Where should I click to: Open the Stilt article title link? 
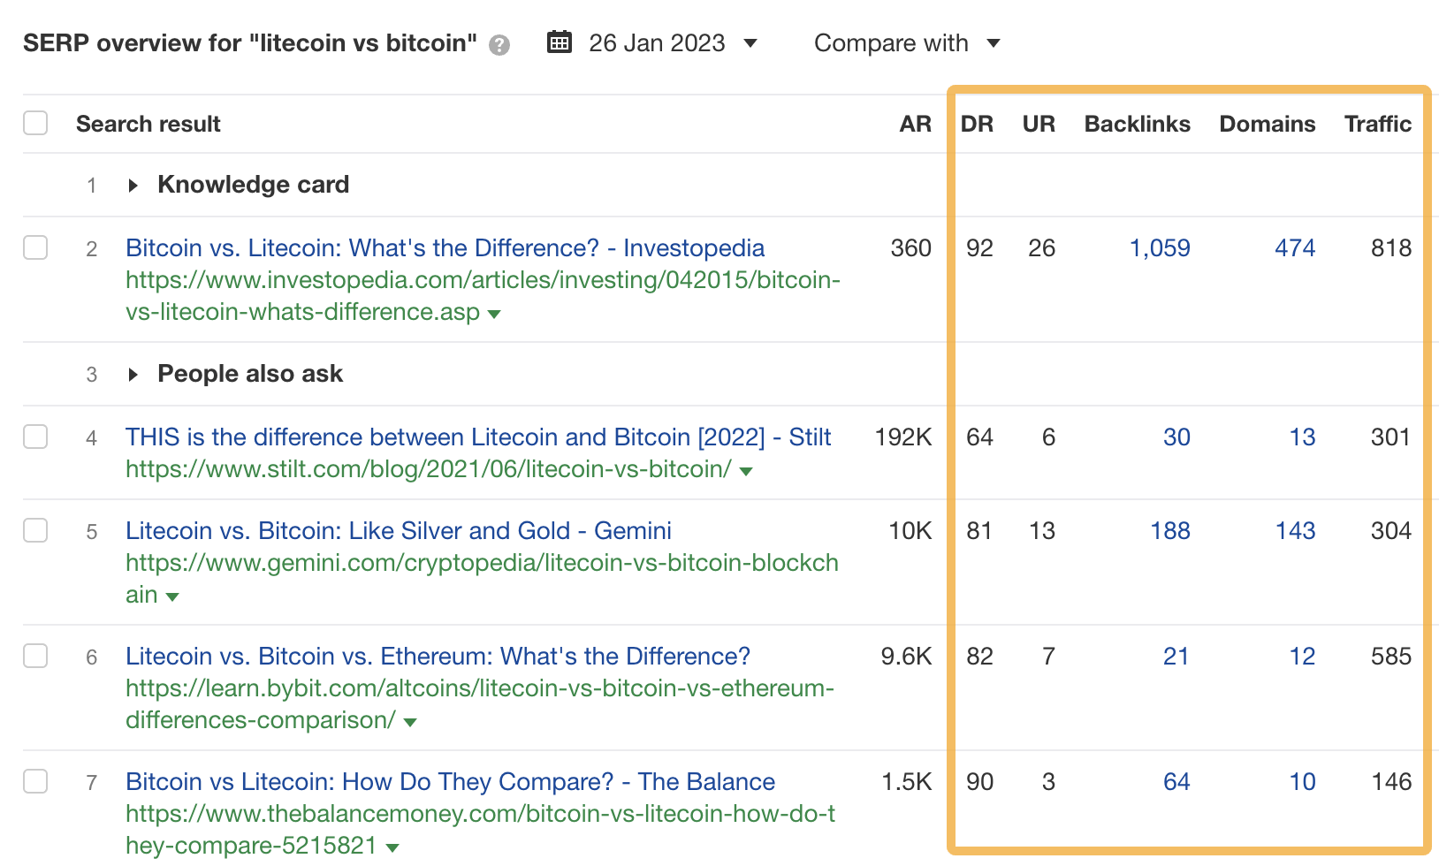tap(476, 437)
